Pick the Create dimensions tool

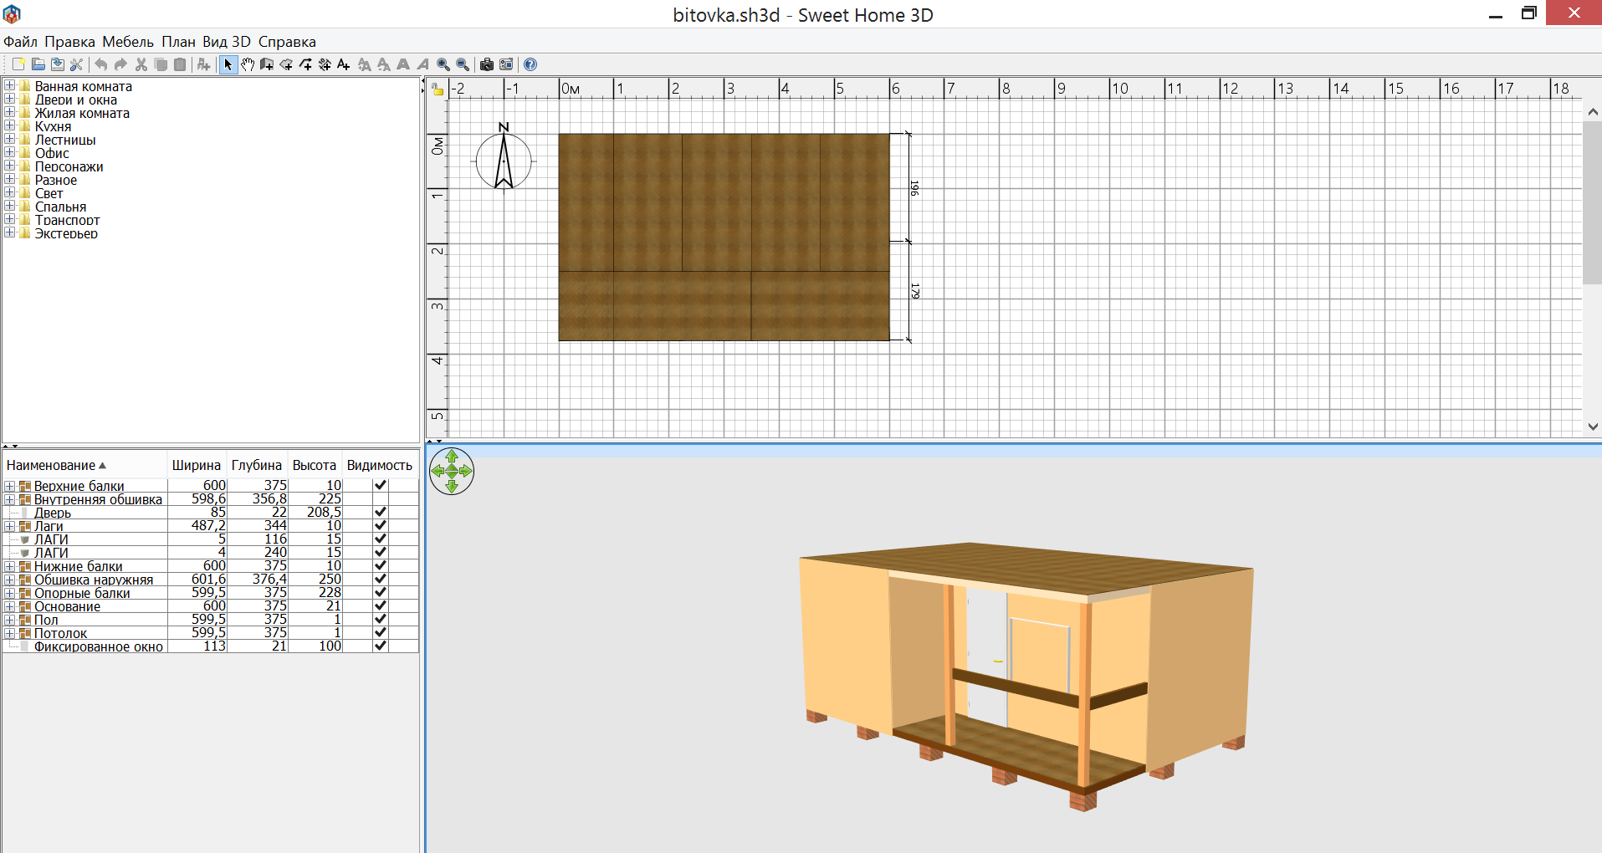point(325,64)
